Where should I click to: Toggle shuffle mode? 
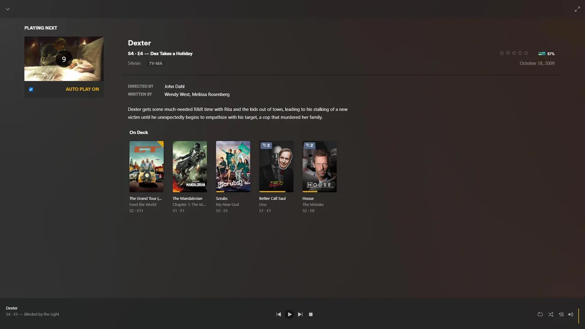pos(551,314)
